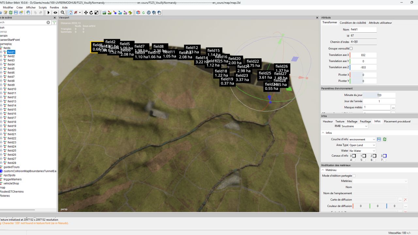Click the field26 label in viewport
The height and width of the screenshot is (235, 418).
click(x=281, y=66)
